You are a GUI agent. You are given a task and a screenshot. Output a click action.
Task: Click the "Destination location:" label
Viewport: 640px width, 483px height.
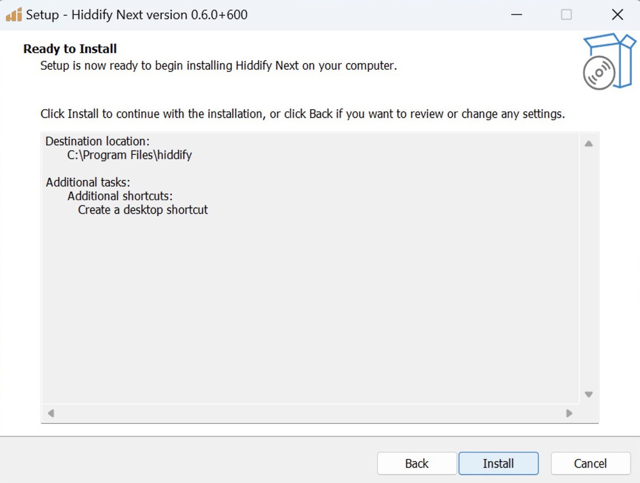97,141
